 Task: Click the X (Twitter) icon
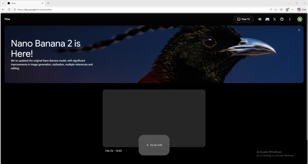(274, 19)
